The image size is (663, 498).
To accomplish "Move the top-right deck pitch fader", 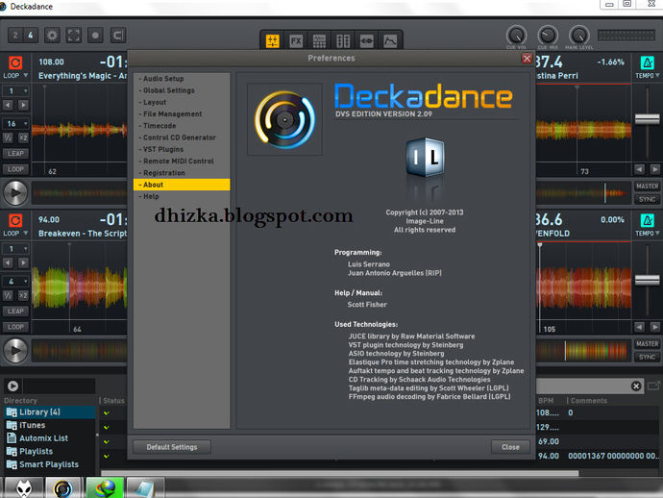I will point(648,119).
